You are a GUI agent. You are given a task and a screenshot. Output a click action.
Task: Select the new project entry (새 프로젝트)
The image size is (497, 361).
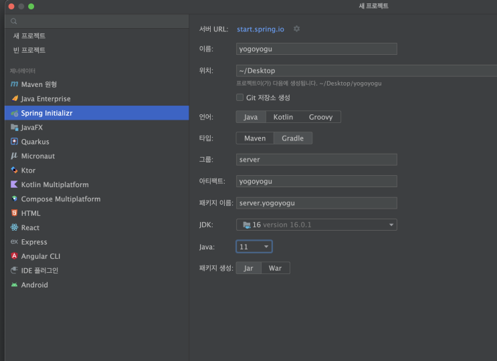tap(97, 36)
